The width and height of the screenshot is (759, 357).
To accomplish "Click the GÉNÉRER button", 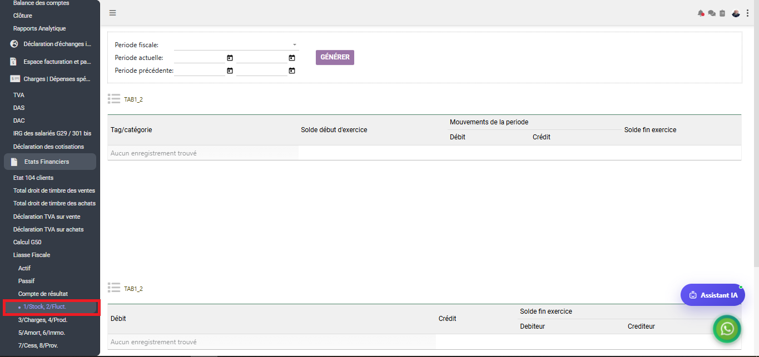I will pyautogui.click(x=335, y=57).
